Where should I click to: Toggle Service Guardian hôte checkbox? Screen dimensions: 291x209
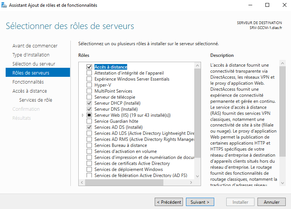pyautogui.click(x=89, y=121)
